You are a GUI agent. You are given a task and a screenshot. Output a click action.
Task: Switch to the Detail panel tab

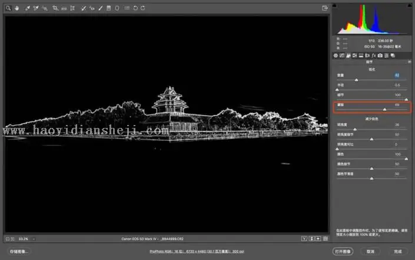click(348, 55)
